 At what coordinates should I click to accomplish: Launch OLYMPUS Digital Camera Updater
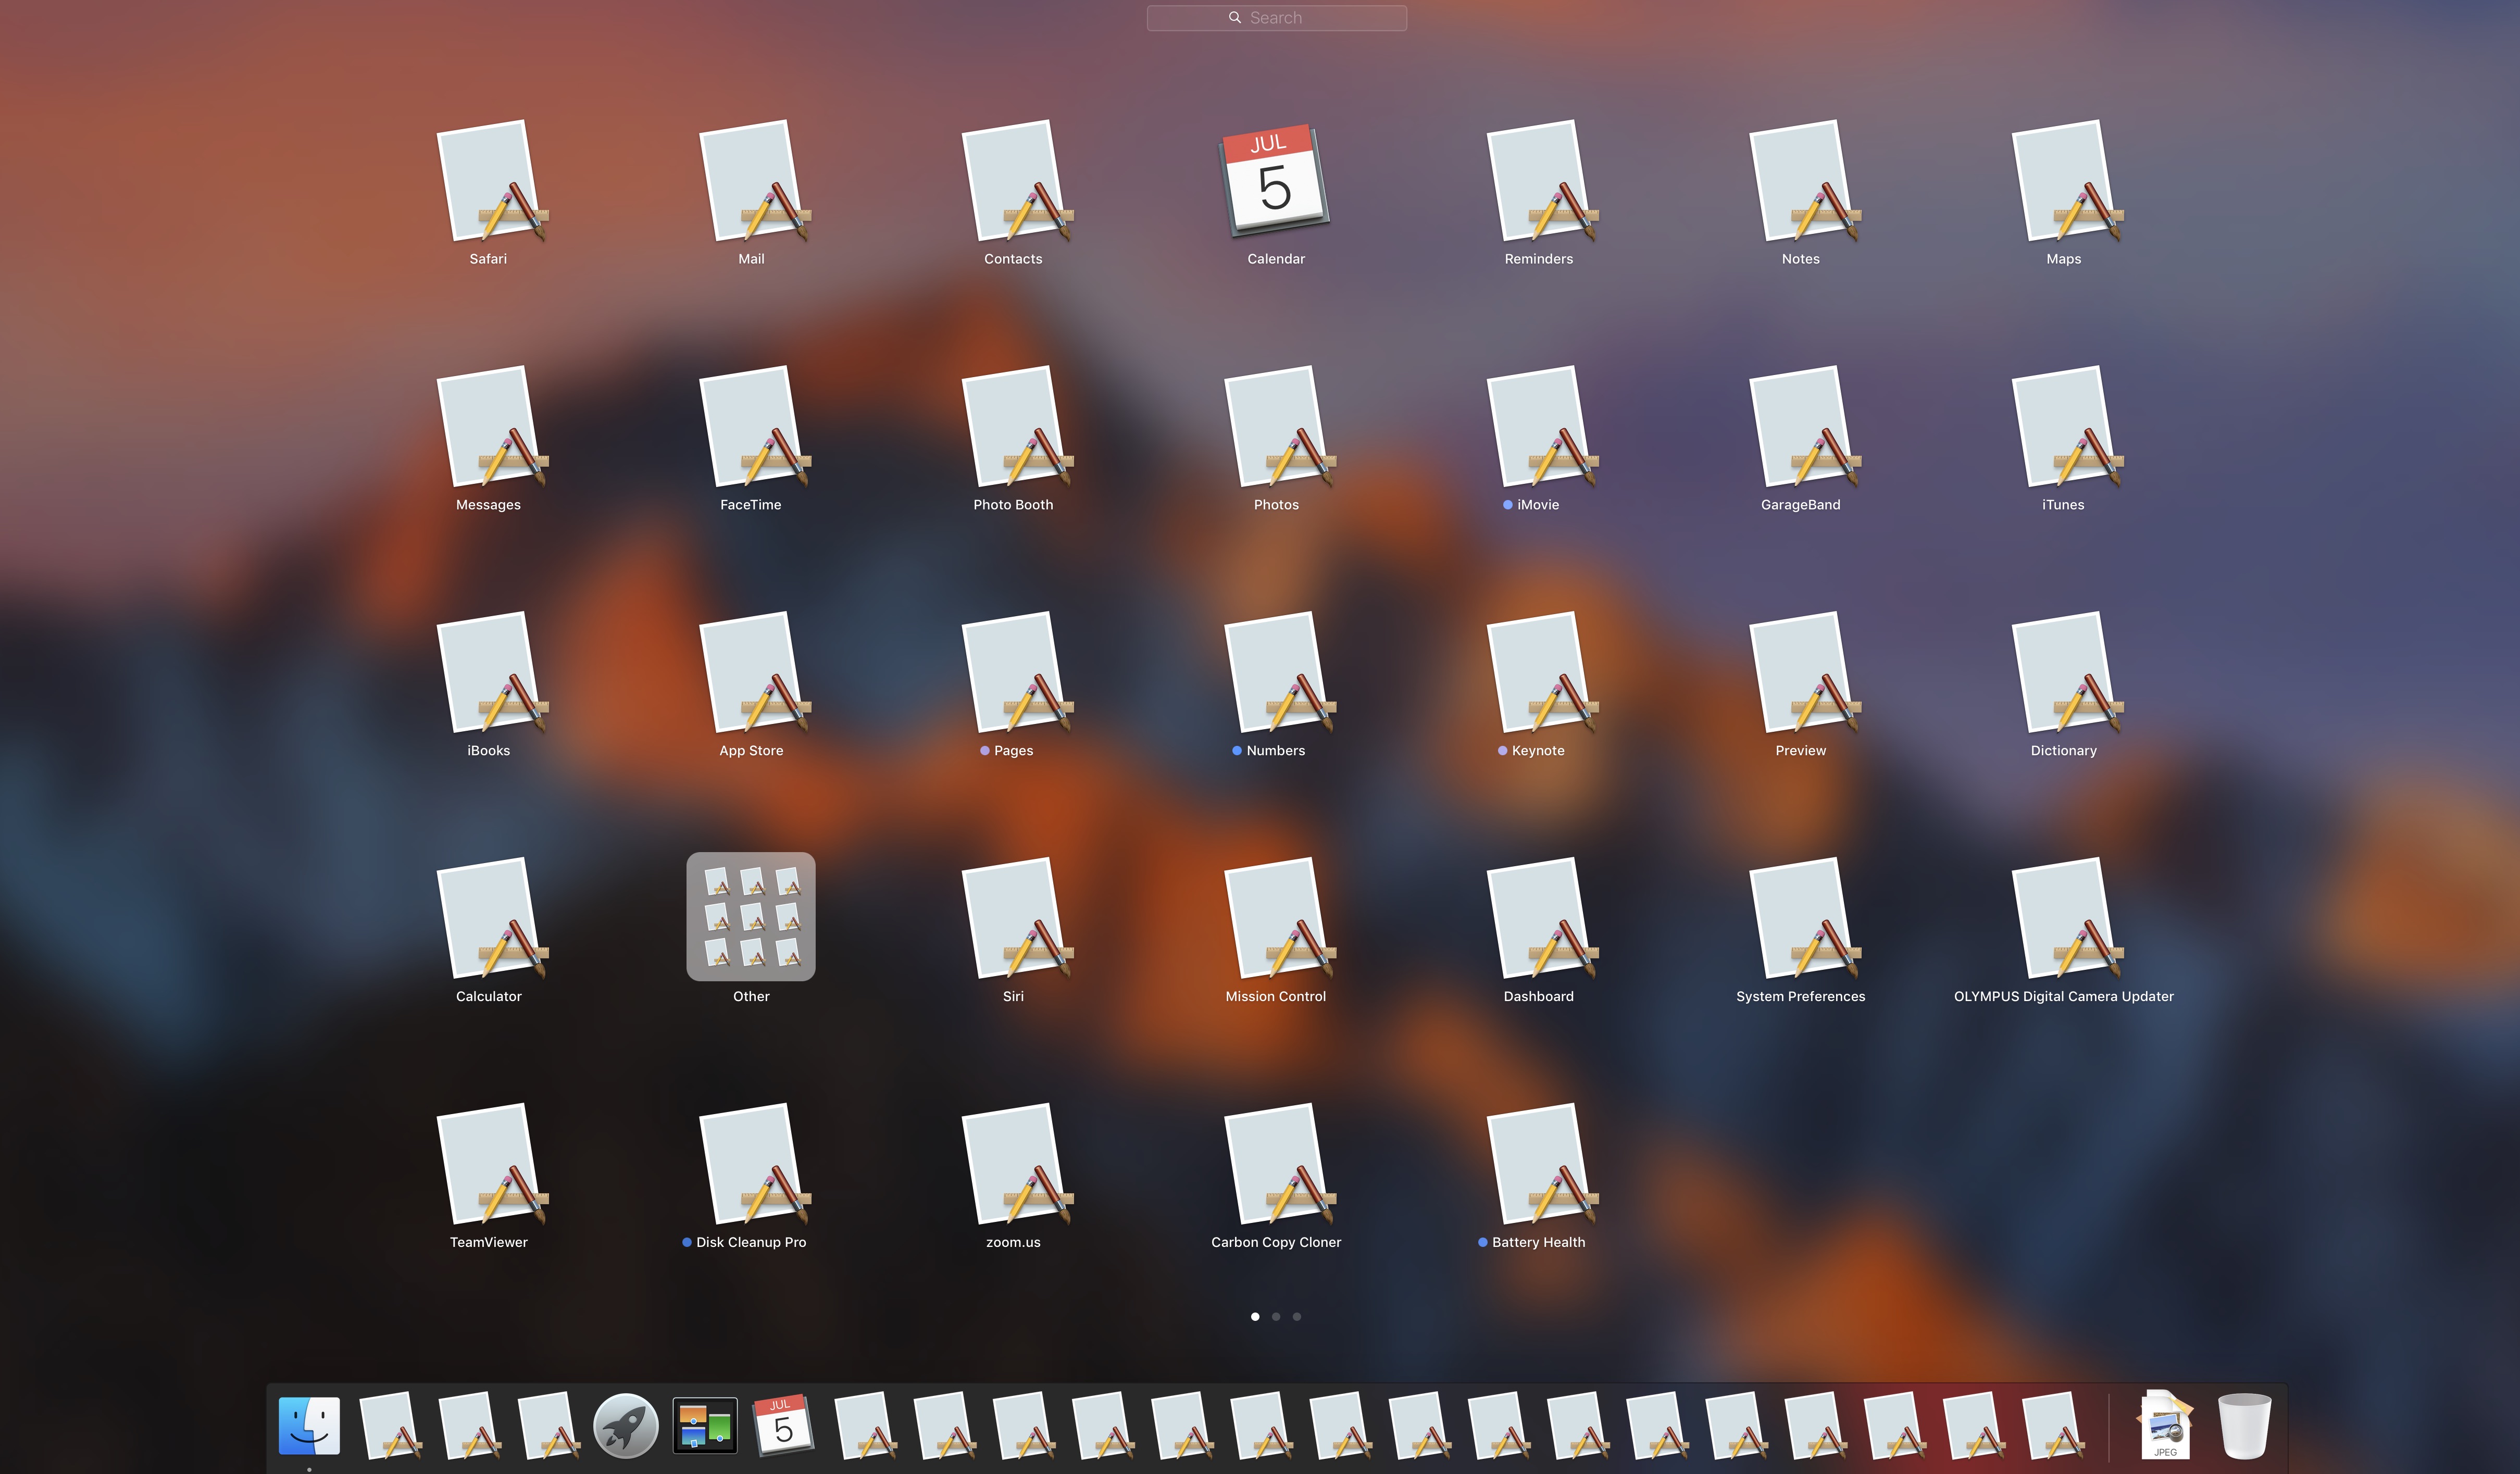pos(2063,920)
